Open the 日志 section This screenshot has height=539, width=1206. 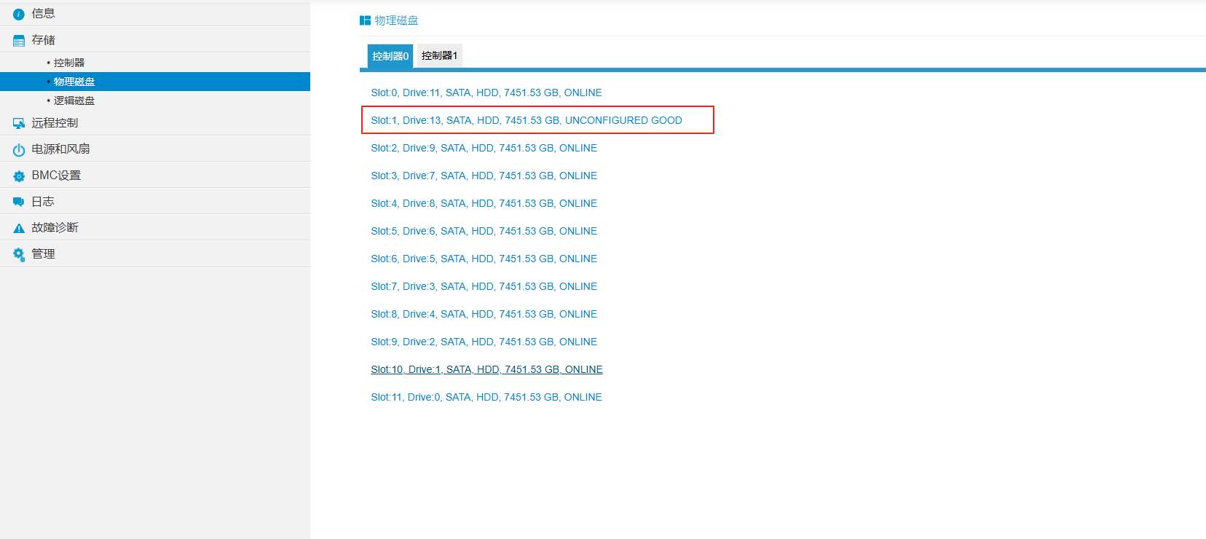point(155,201)
